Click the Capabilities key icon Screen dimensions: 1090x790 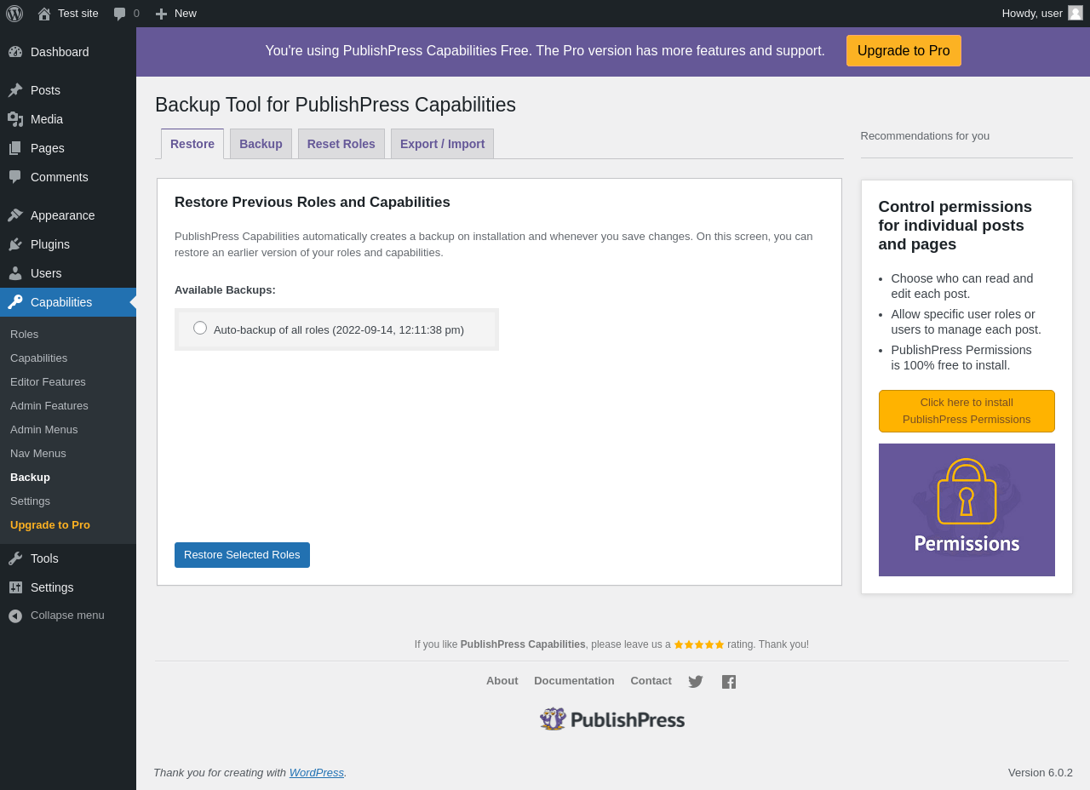(x=15, y=302)
